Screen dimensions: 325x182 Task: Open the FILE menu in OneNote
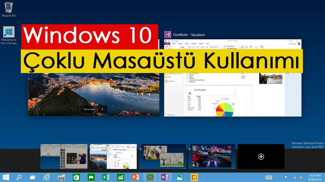(167, 43)
